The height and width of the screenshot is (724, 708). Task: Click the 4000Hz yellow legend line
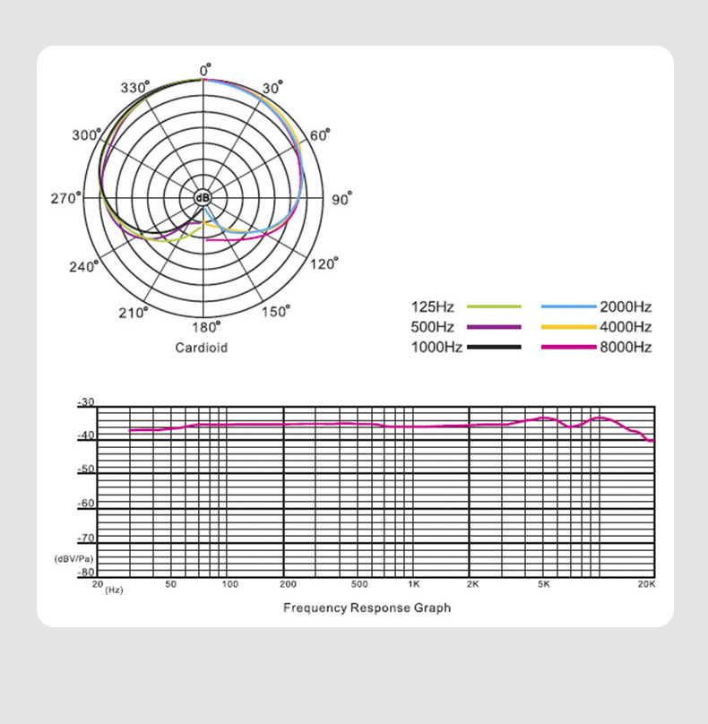[x=568, y=327]
